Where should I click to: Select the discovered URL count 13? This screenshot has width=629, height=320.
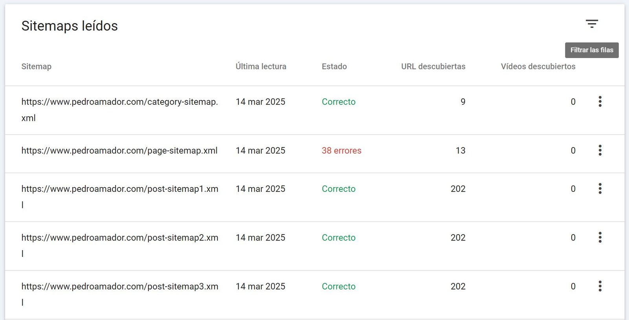(x=461, y=151)
